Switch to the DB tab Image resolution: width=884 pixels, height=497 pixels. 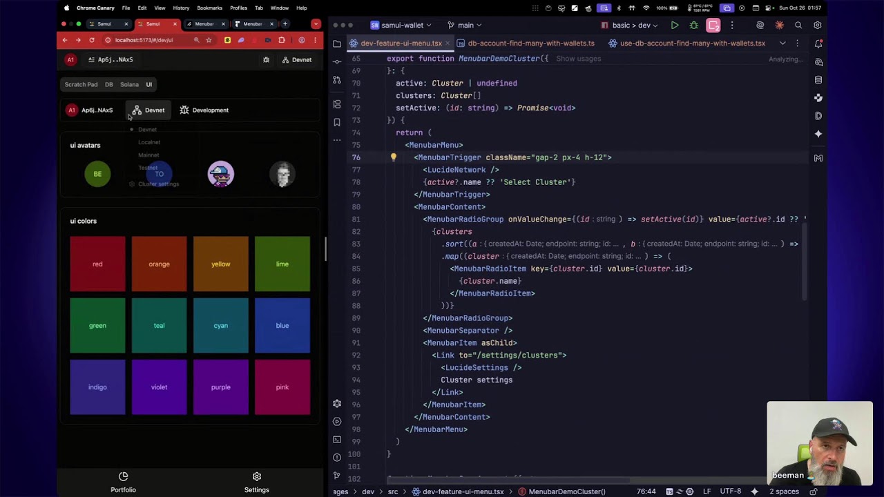point(109,85)
